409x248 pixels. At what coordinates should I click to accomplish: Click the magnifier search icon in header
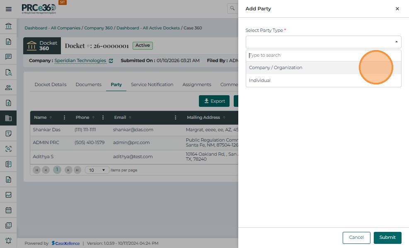(x=232, y=8)
